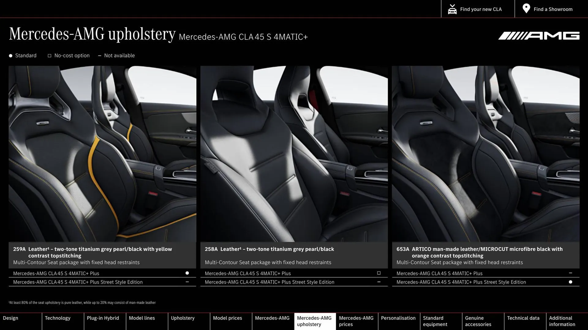Click the Not available dash symbol in the legend
The width and height of the screenshot is (588, 330).
(x=100, y=56)
